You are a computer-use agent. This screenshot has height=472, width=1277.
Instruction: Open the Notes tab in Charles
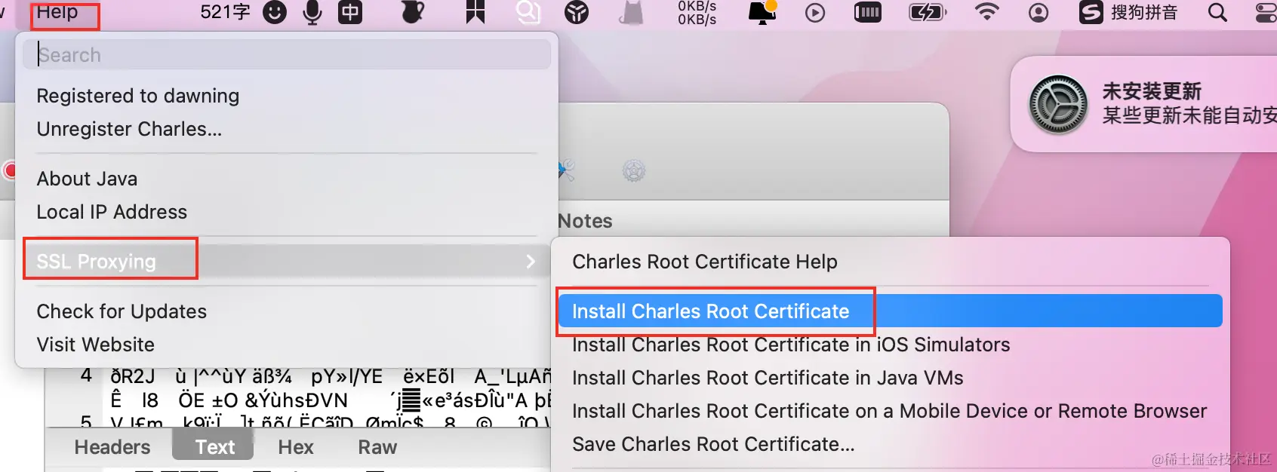coord(586,221)
